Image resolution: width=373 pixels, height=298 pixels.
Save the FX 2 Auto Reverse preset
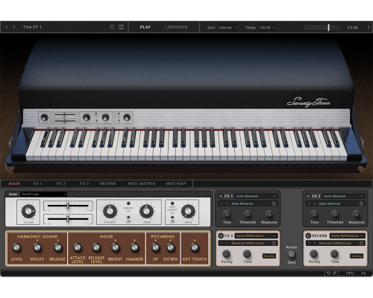(x=361, y=203)
